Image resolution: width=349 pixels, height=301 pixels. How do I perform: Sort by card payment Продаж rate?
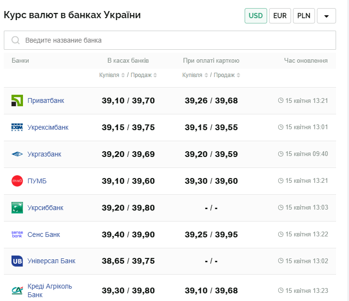pyautogui.click(x=227, y=75)
